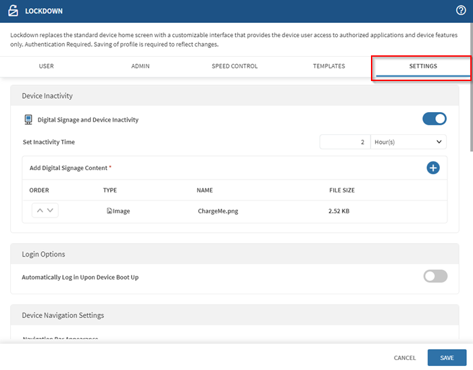Enable Automatically Log in Upon Boot toggle
Image resolution: width=473 pixels, height=370 pixels.
434,276
